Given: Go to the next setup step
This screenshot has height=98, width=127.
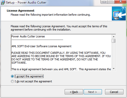Looking at the screenshot, I should click(x=93, y=92).
